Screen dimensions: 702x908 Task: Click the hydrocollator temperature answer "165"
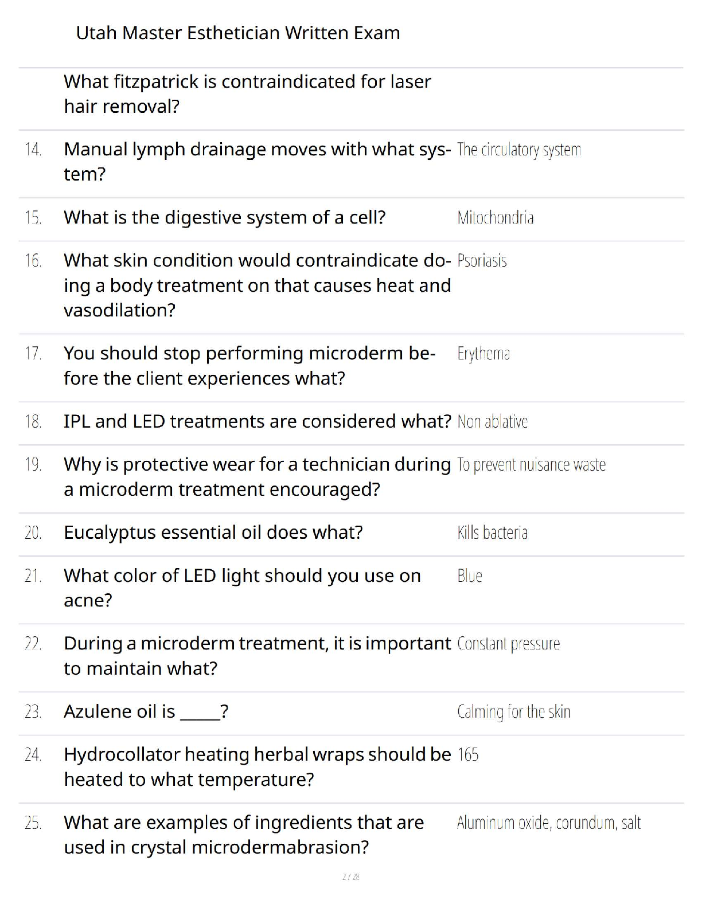[x=468, y=755]
